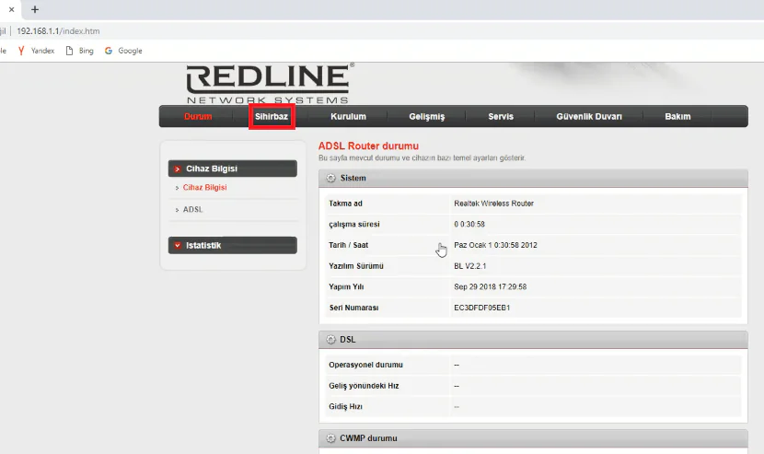Open the Sihirbaz wizard menu
Viewport: 764px width, 454px height.
coord(272,117)
